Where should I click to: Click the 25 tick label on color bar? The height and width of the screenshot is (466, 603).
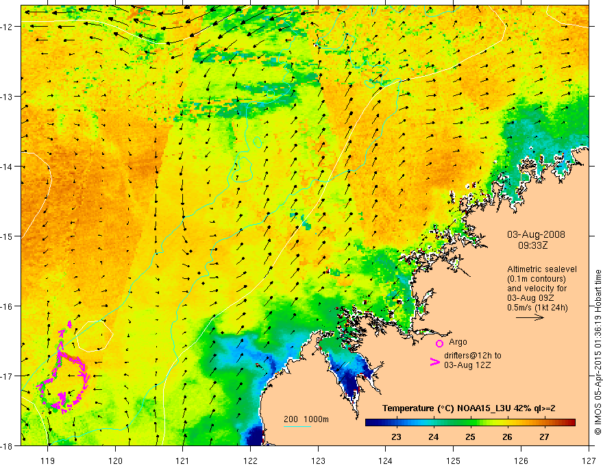[x=470, y=437]
